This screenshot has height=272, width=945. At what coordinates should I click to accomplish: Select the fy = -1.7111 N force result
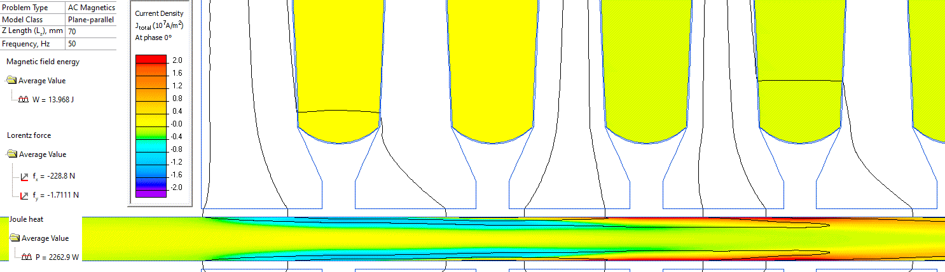60,195
